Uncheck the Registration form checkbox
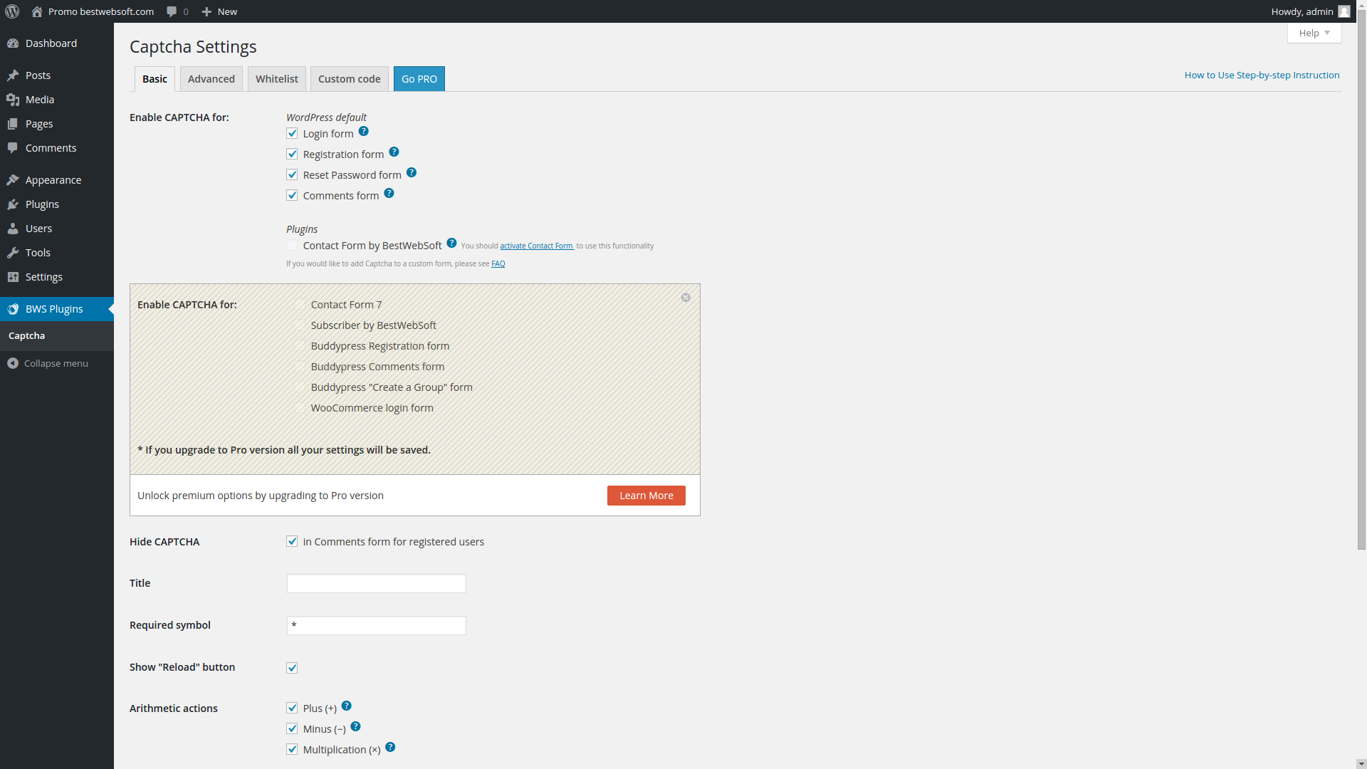 pyautogui.click(x=292, y=154)
